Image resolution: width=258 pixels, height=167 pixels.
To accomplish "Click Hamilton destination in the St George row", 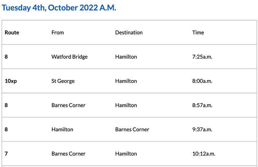I will (126, 81).
